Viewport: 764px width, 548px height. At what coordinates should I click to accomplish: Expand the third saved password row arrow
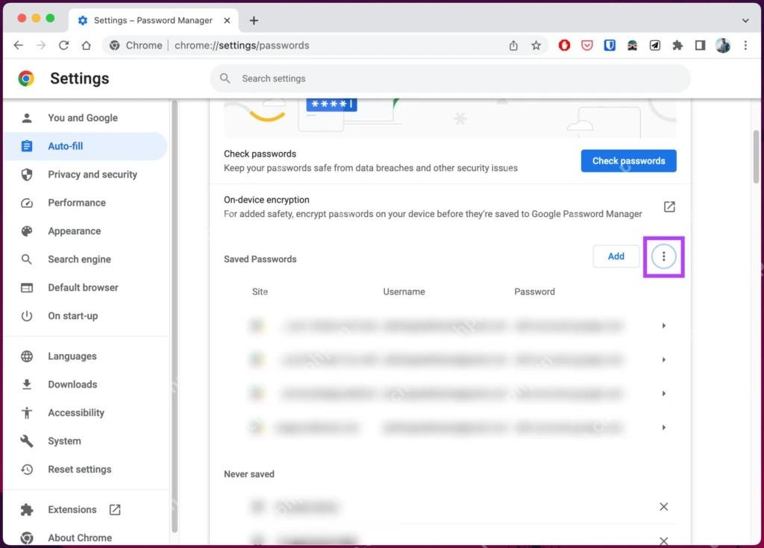point(663,394)
